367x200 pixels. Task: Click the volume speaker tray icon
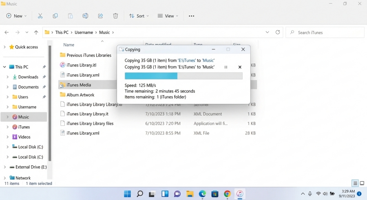tap(325, 193)
